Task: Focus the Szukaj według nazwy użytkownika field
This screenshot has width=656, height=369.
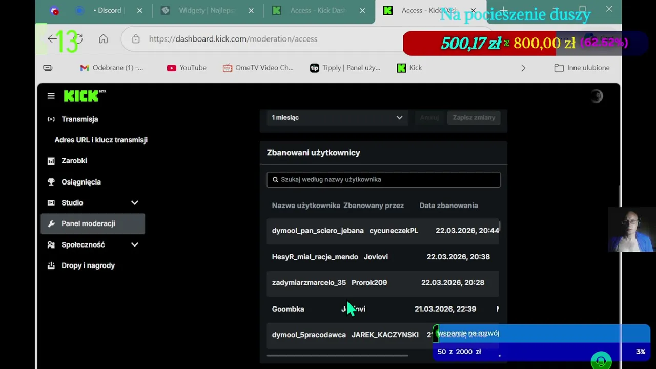Action: (x=383, y=179)
